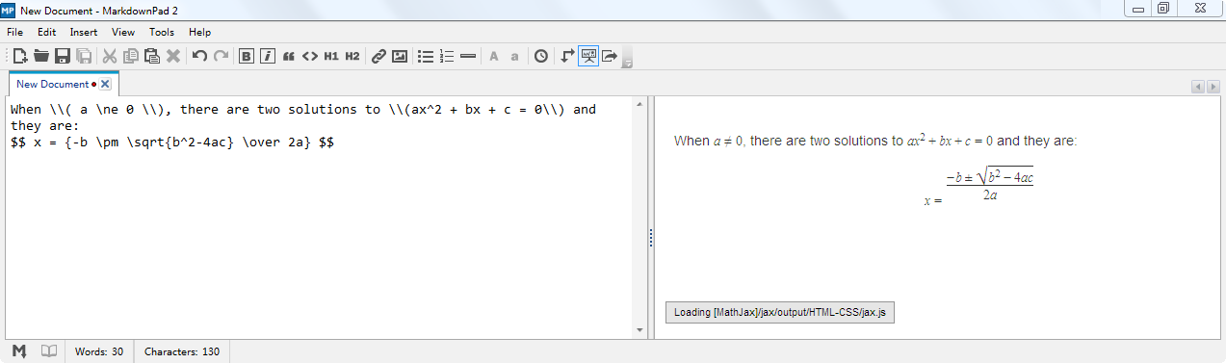Insert an unordered bullet list
1226x363 pixels.
click(x=426, y=56)
